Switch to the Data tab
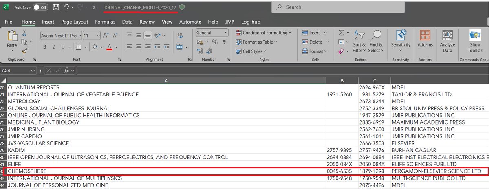Screen dimensions: 489x189 pyautogui.click(x=127, y=22)
